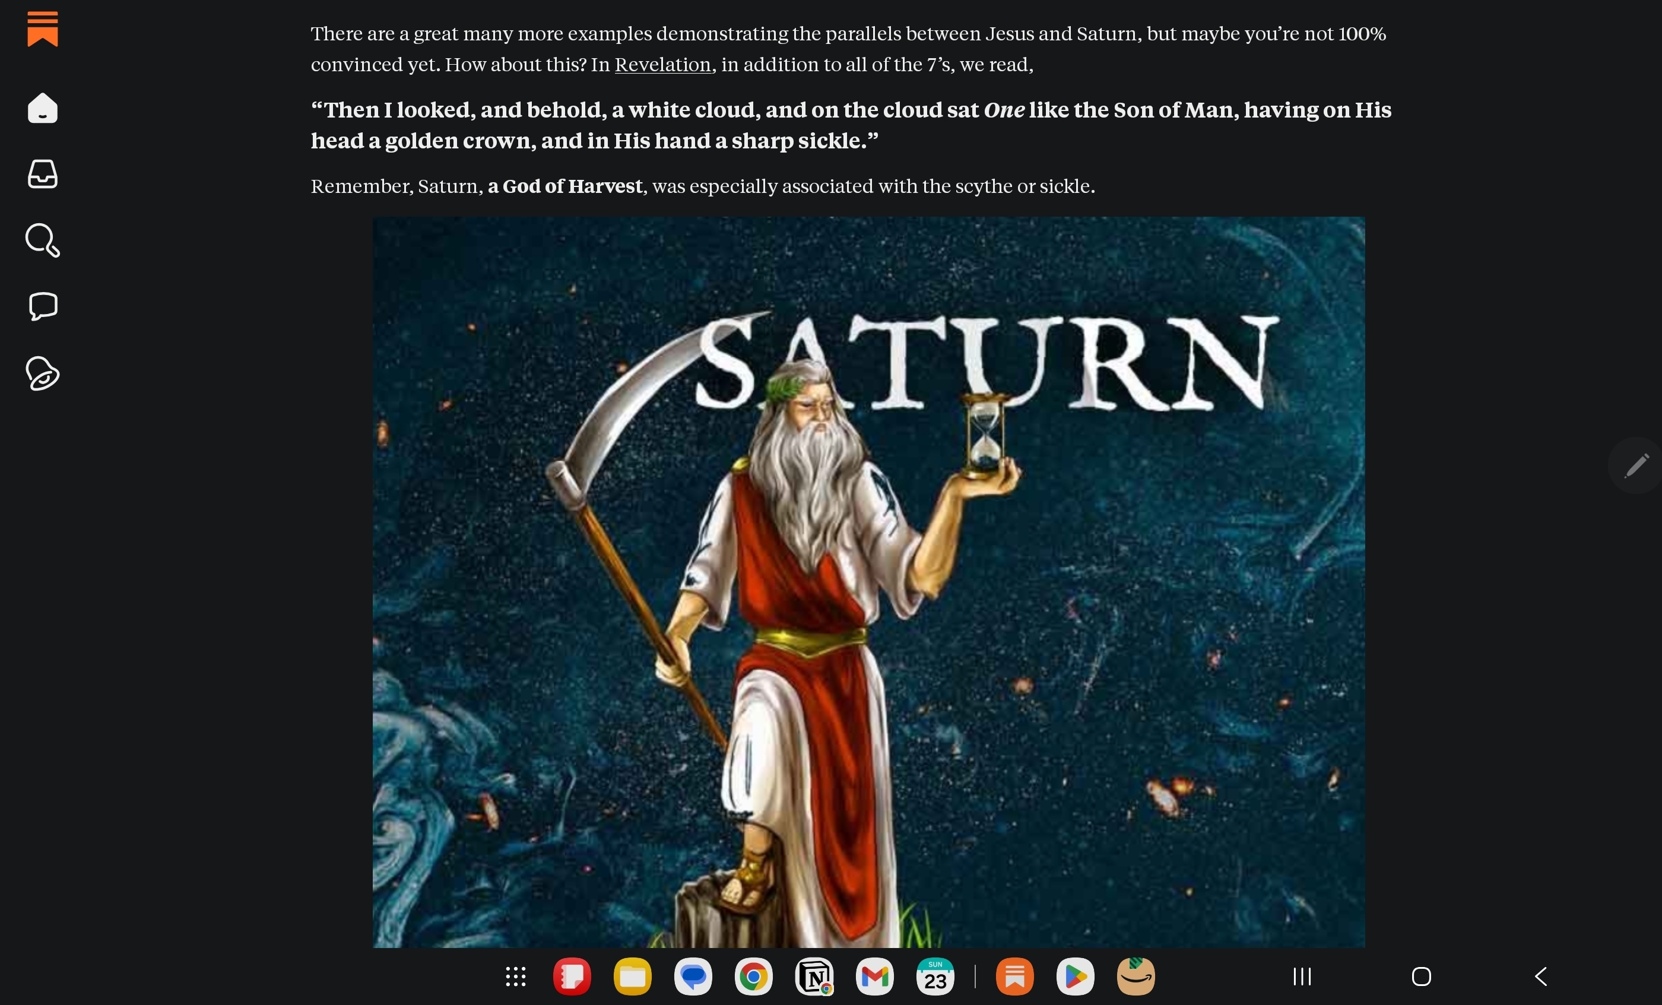Open Gmail from the taskbar
The image size is (1662, 1005).
875,976
